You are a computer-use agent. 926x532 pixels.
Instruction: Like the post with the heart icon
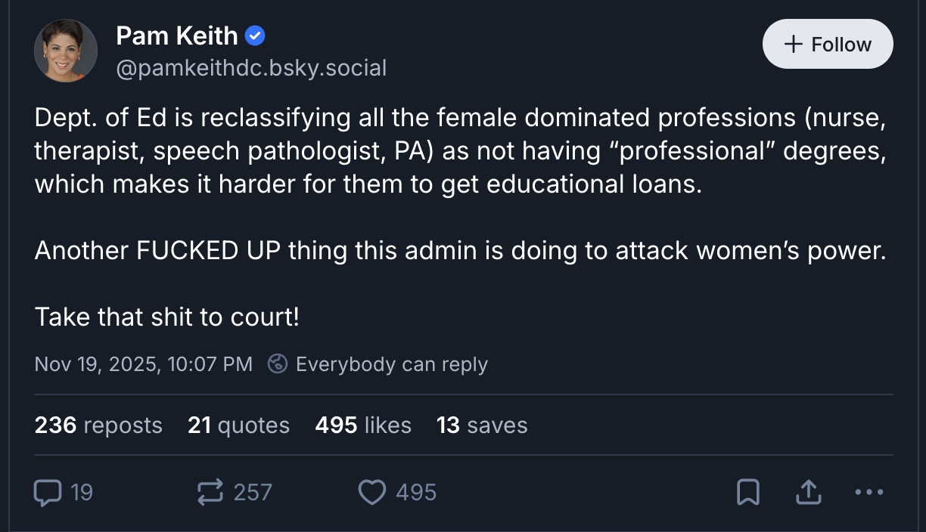(371, 493)
